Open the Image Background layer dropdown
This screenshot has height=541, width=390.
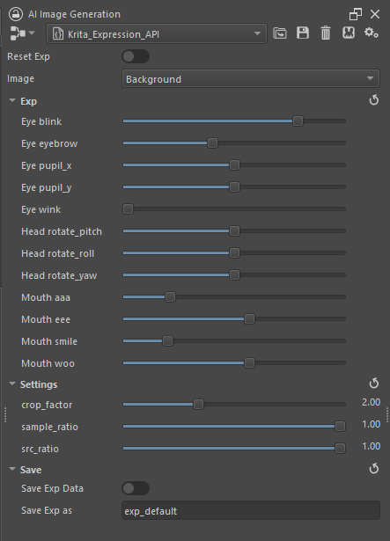(251, 78)
